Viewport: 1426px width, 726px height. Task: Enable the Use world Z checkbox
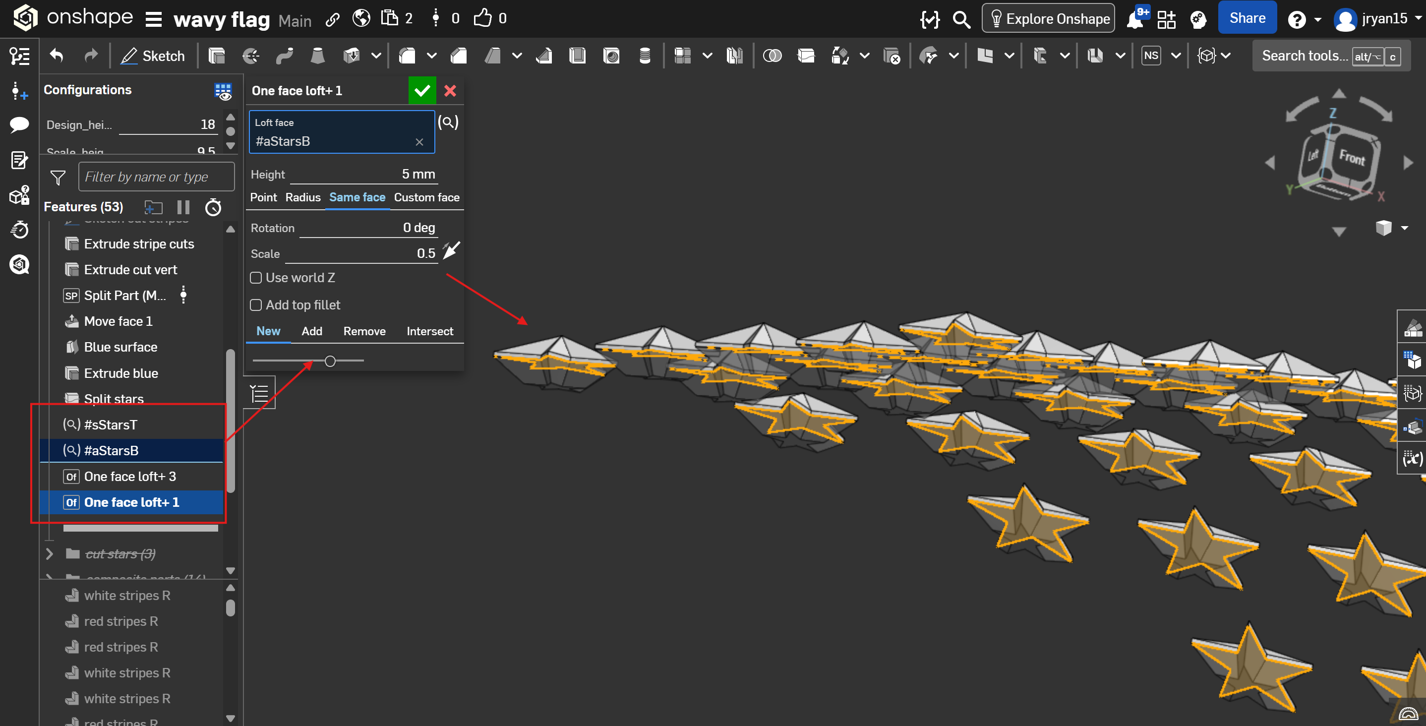tap(256, 278)
